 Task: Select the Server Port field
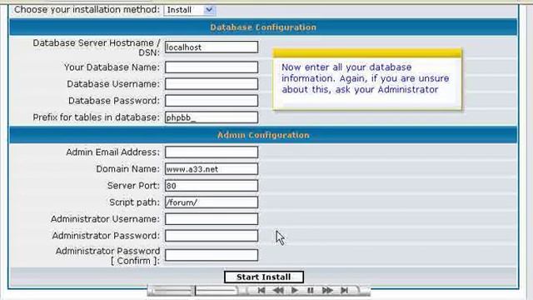tap(212, 185)
